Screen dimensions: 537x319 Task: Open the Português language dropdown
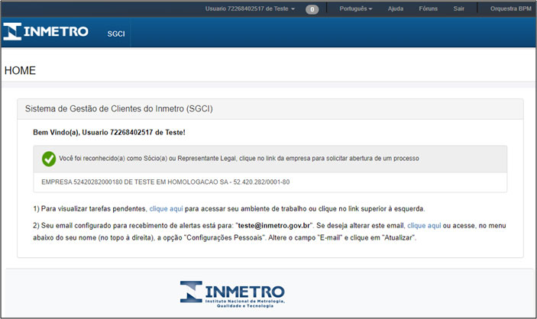tap(354, 9)
